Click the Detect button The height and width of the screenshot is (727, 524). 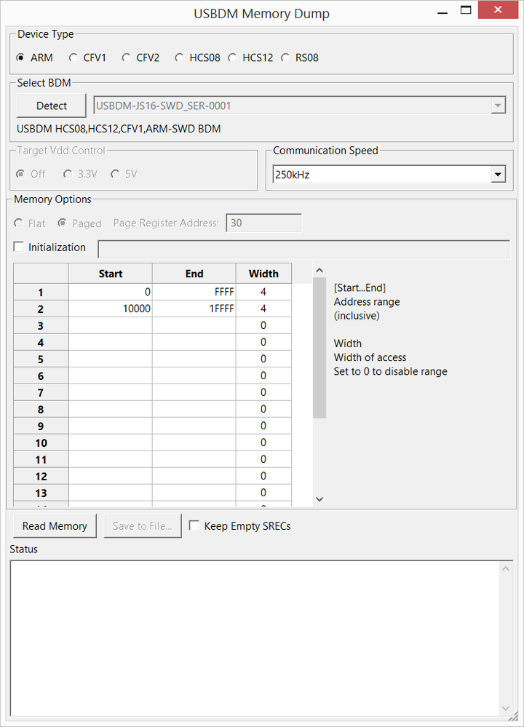point(52,106)
